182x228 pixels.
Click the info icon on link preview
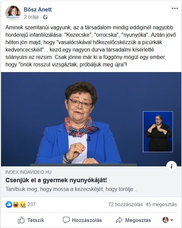172,166
